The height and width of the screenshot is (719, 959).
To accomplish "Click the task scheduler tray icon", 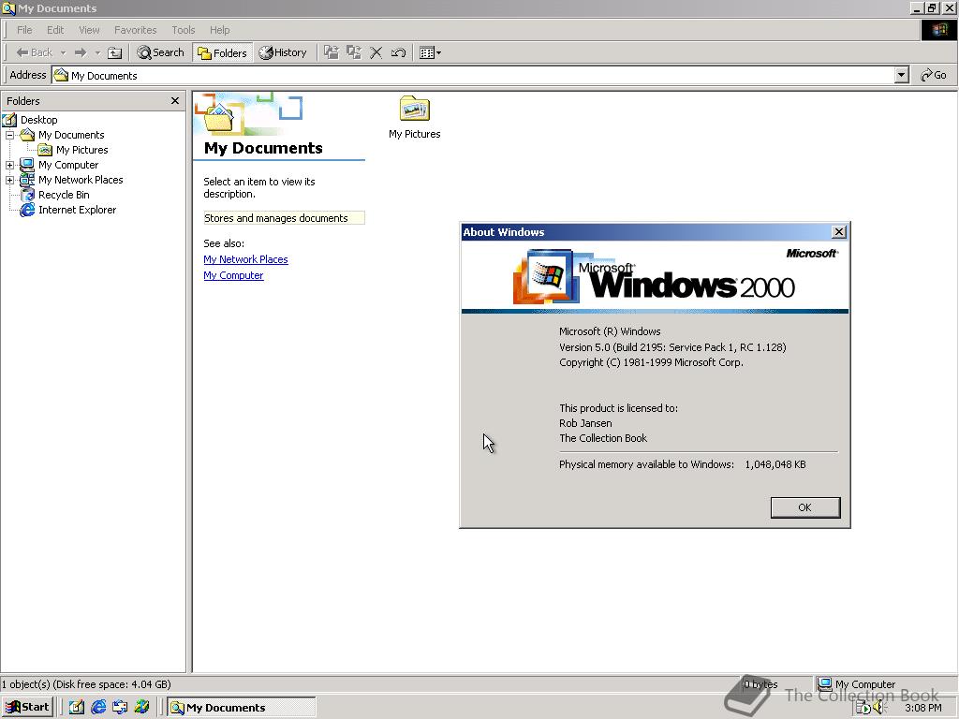I will tap(863, 708).
